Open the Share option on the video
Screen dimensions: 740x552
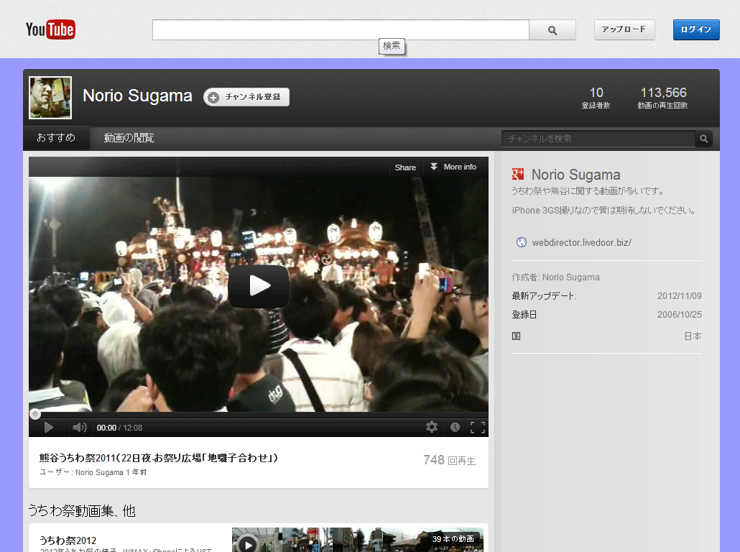coord(405,167)
